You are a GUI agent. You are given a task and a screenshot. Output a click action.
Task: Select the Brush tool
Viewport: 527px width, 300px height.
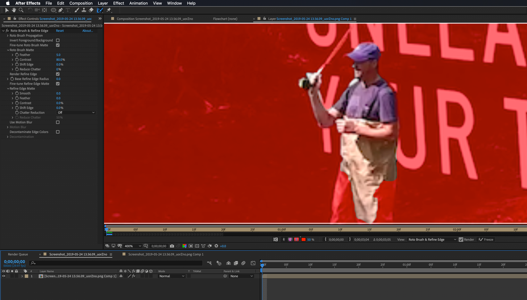[x=76, y=10]
